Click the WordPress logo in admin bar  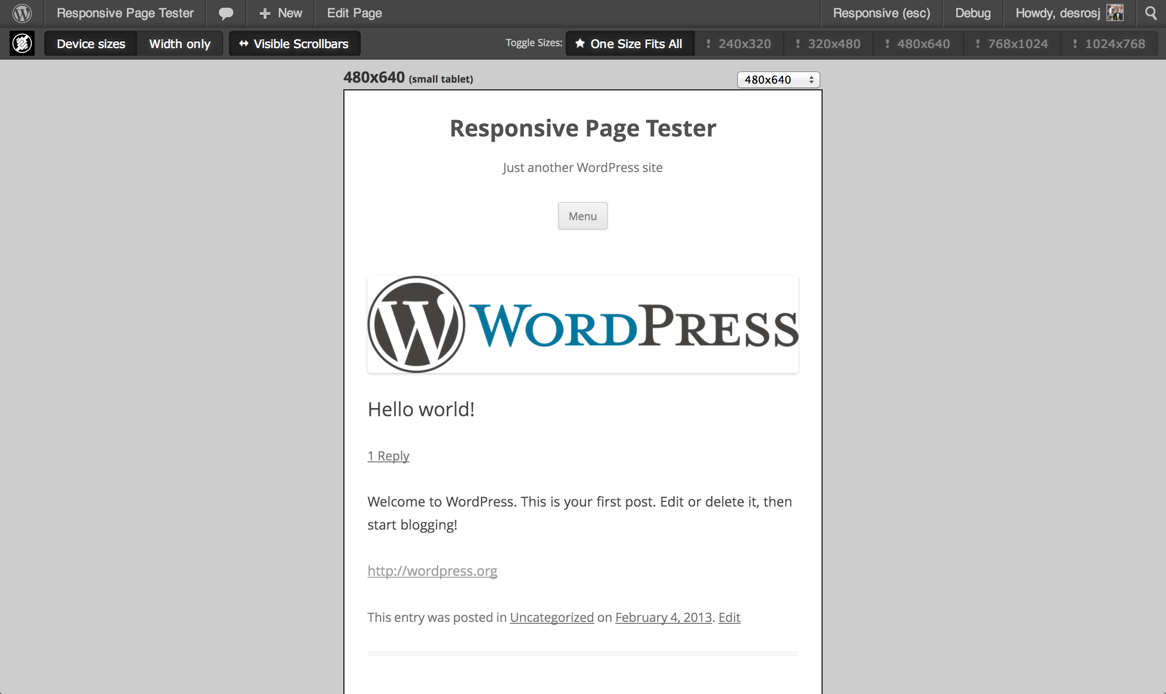click(x=22, y=13)
